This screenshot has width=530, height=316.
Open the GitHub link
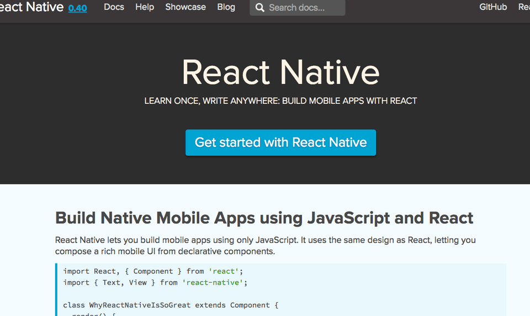493,7
